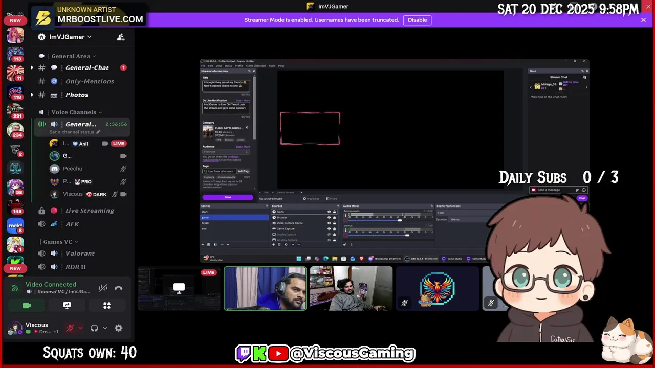Select user Peechu in the voice channel
Screen dimensions: 655x368
coord(88,169)
